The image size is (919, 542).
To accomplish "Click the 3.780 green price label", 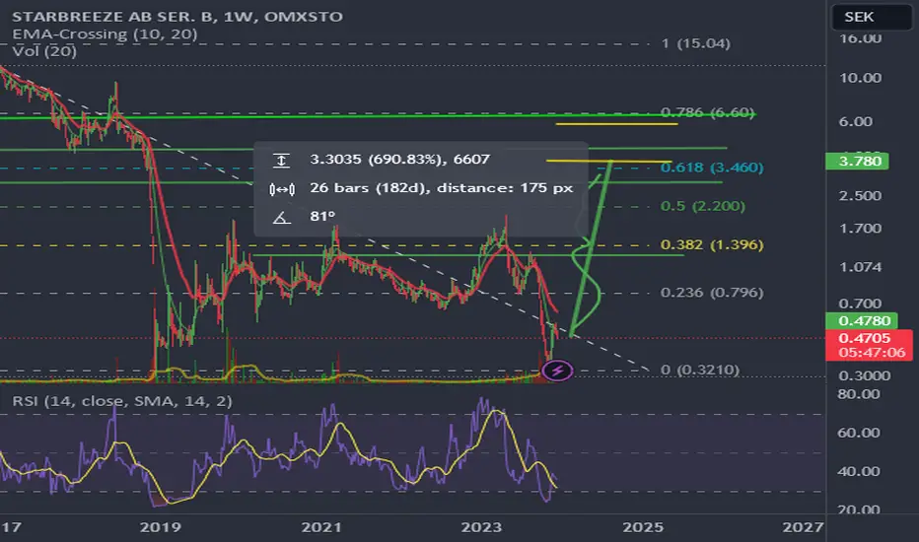I will pos(857,162).
